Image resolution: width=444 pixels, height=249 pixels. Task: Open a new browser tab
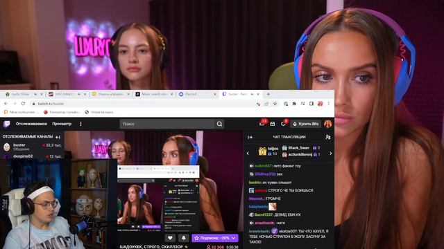coord(268,94)
